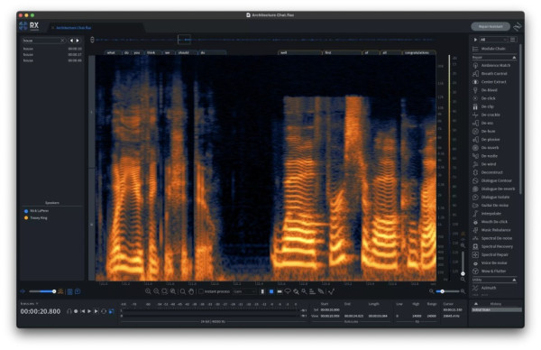Switch to the Architecture Chat file tab
541x350 pixels.
[x=74, y=28]
